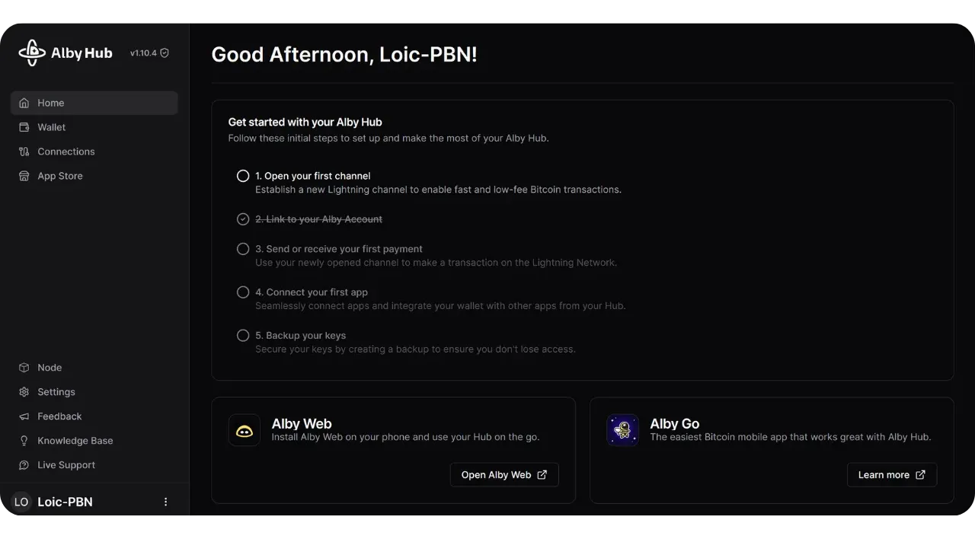
Task: Click the 'Connect your first app' step
Action: (312, 292)
